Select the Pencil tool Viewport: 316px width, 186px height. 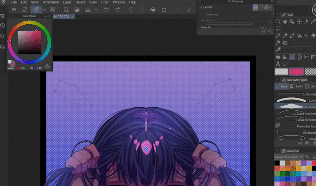coord(285,36)
